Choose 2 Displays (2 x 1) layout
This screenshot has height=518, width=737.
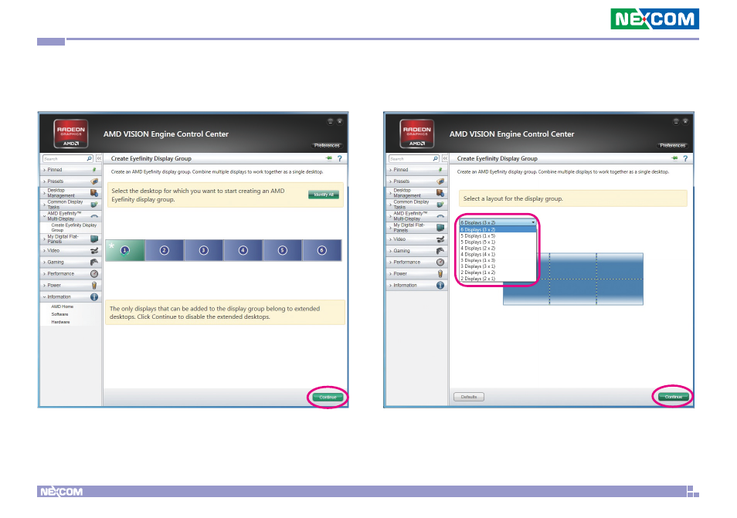pos(498,279)
